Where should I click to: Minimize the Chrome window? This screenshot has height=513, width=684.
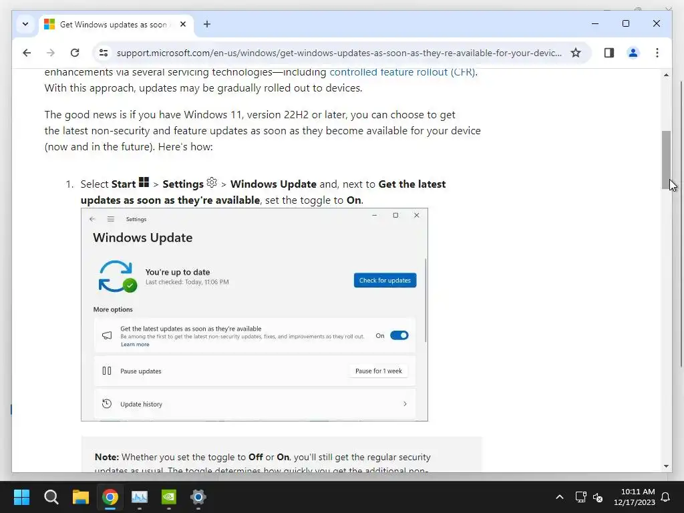(x=595, y=23)
